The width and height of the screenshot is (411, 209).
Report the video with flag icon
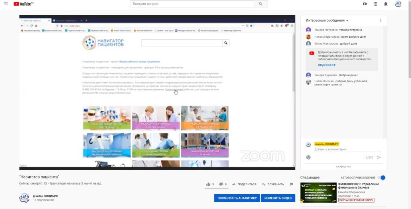click(291, 184)
